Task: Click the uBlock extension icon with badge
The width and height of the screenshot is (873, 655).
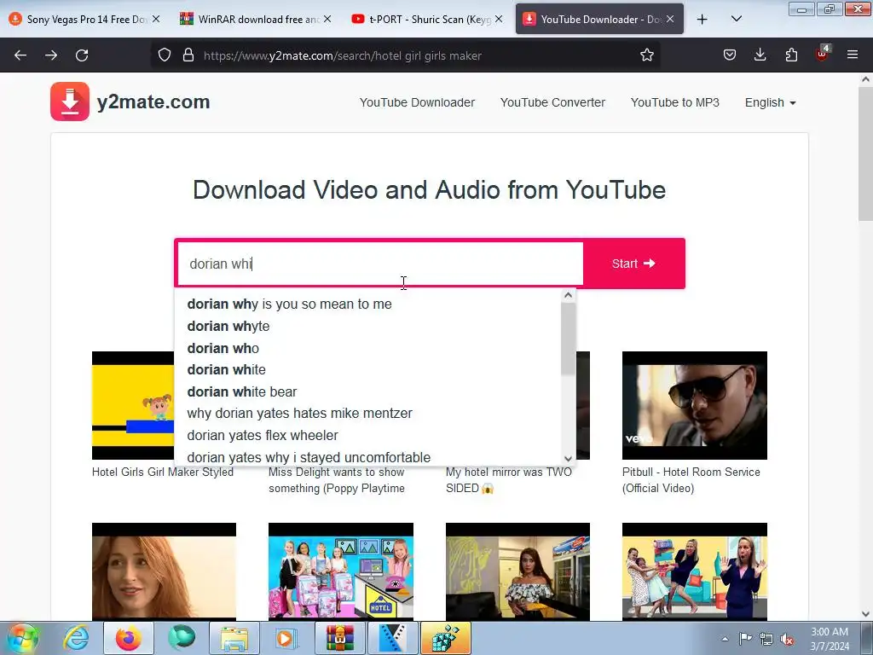Action: tap(823, 54)
